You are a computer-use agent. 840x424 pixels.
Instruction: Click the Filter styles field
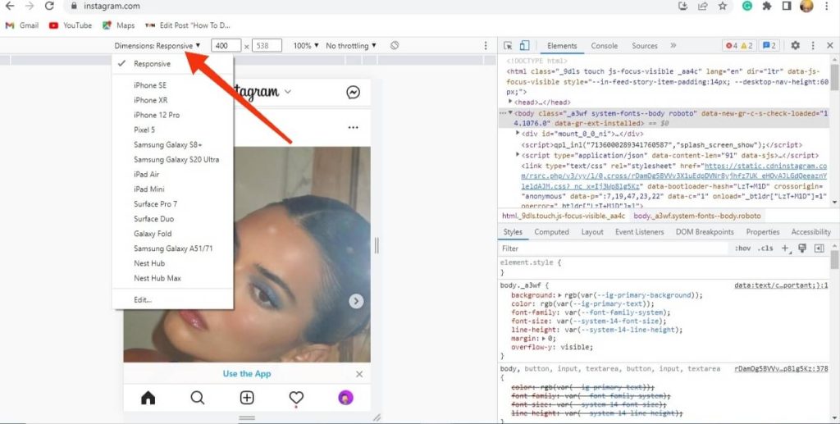(614, 248)
